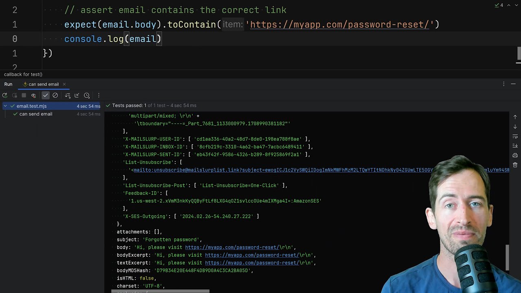Open the run toolbar's more options menu
The width and height of the screenshot is (521, 293).
point(99,96)
